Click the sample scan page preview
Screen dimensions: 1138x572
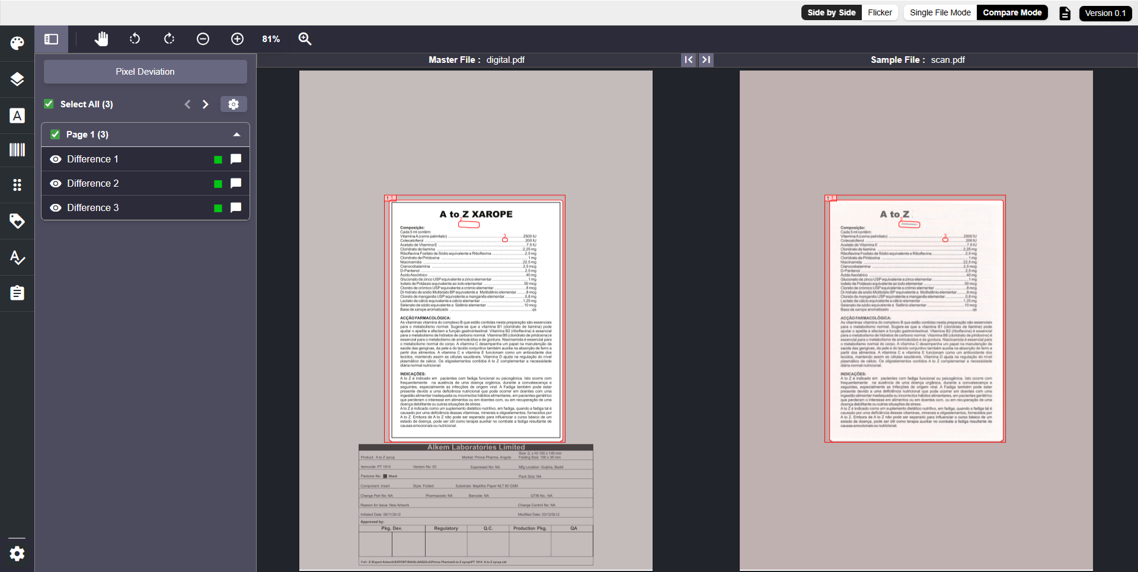tap(916, 321)
